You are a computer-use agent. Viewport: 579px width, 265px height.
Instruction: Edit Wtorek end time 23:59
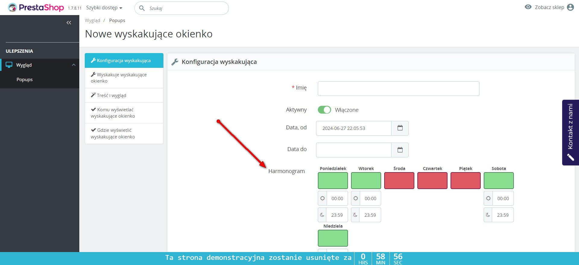pyautogui.click(x=370, y=215)
